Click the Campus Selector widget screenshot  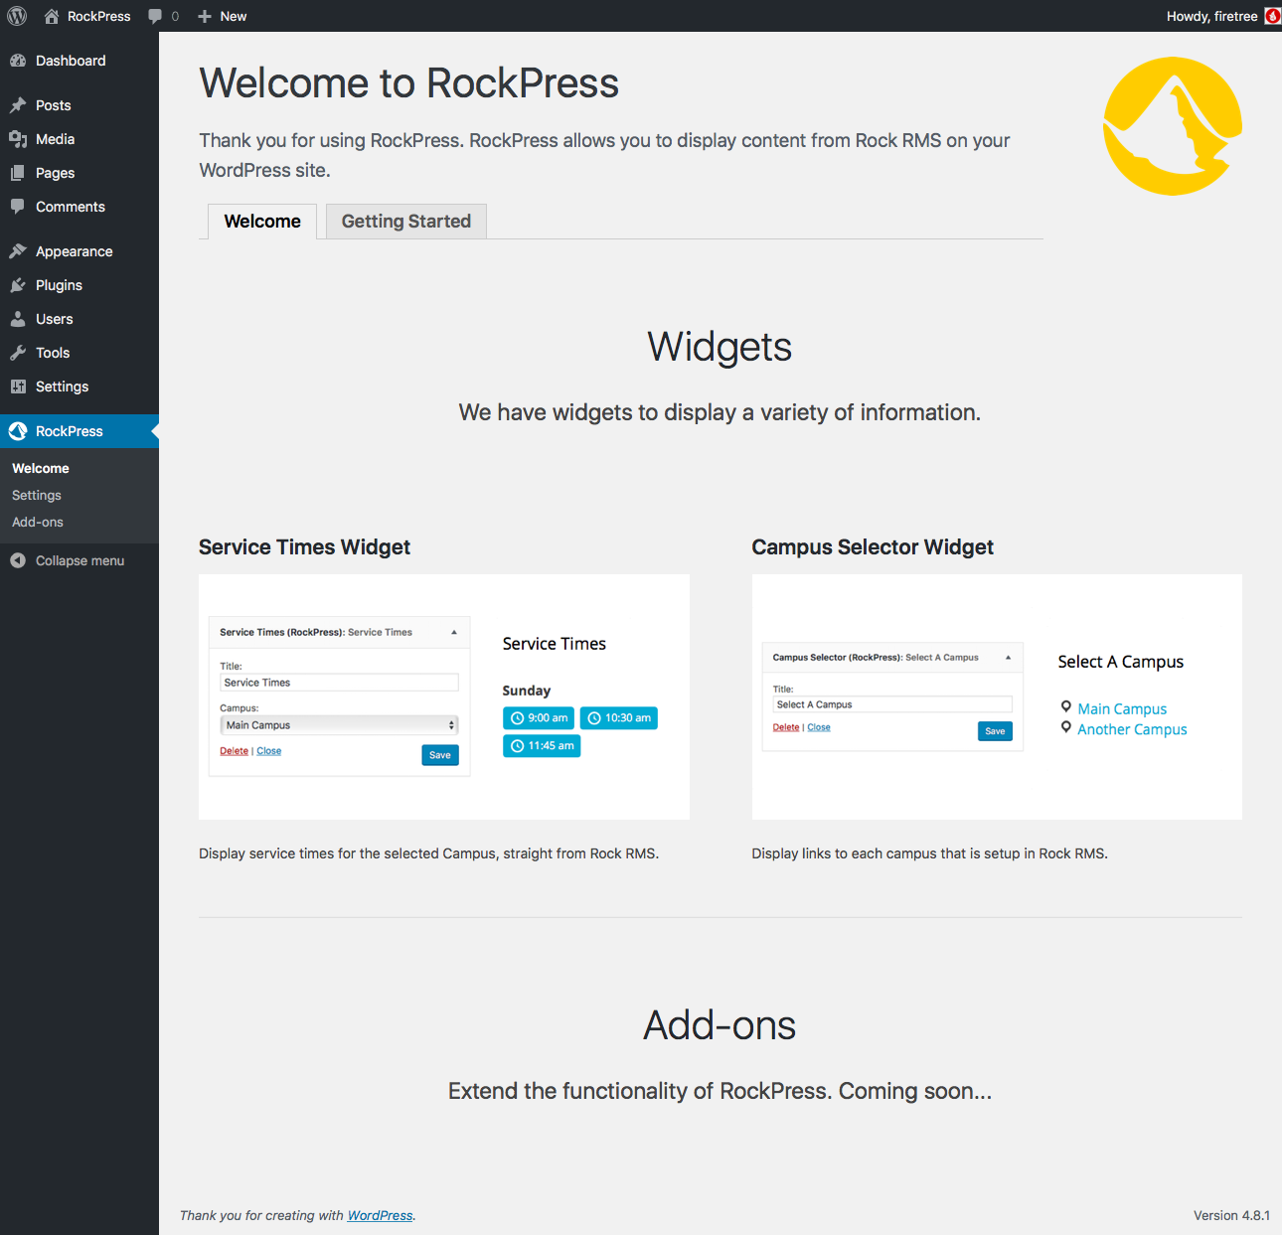(x=996, y=696)
